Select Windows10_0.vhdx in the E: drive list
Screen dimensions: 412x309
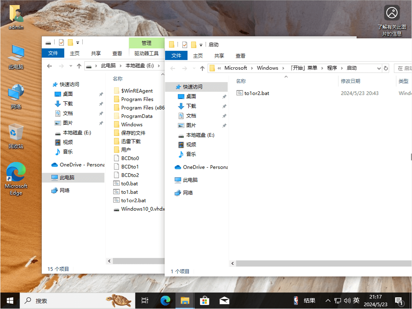click(x=142, y=209)
